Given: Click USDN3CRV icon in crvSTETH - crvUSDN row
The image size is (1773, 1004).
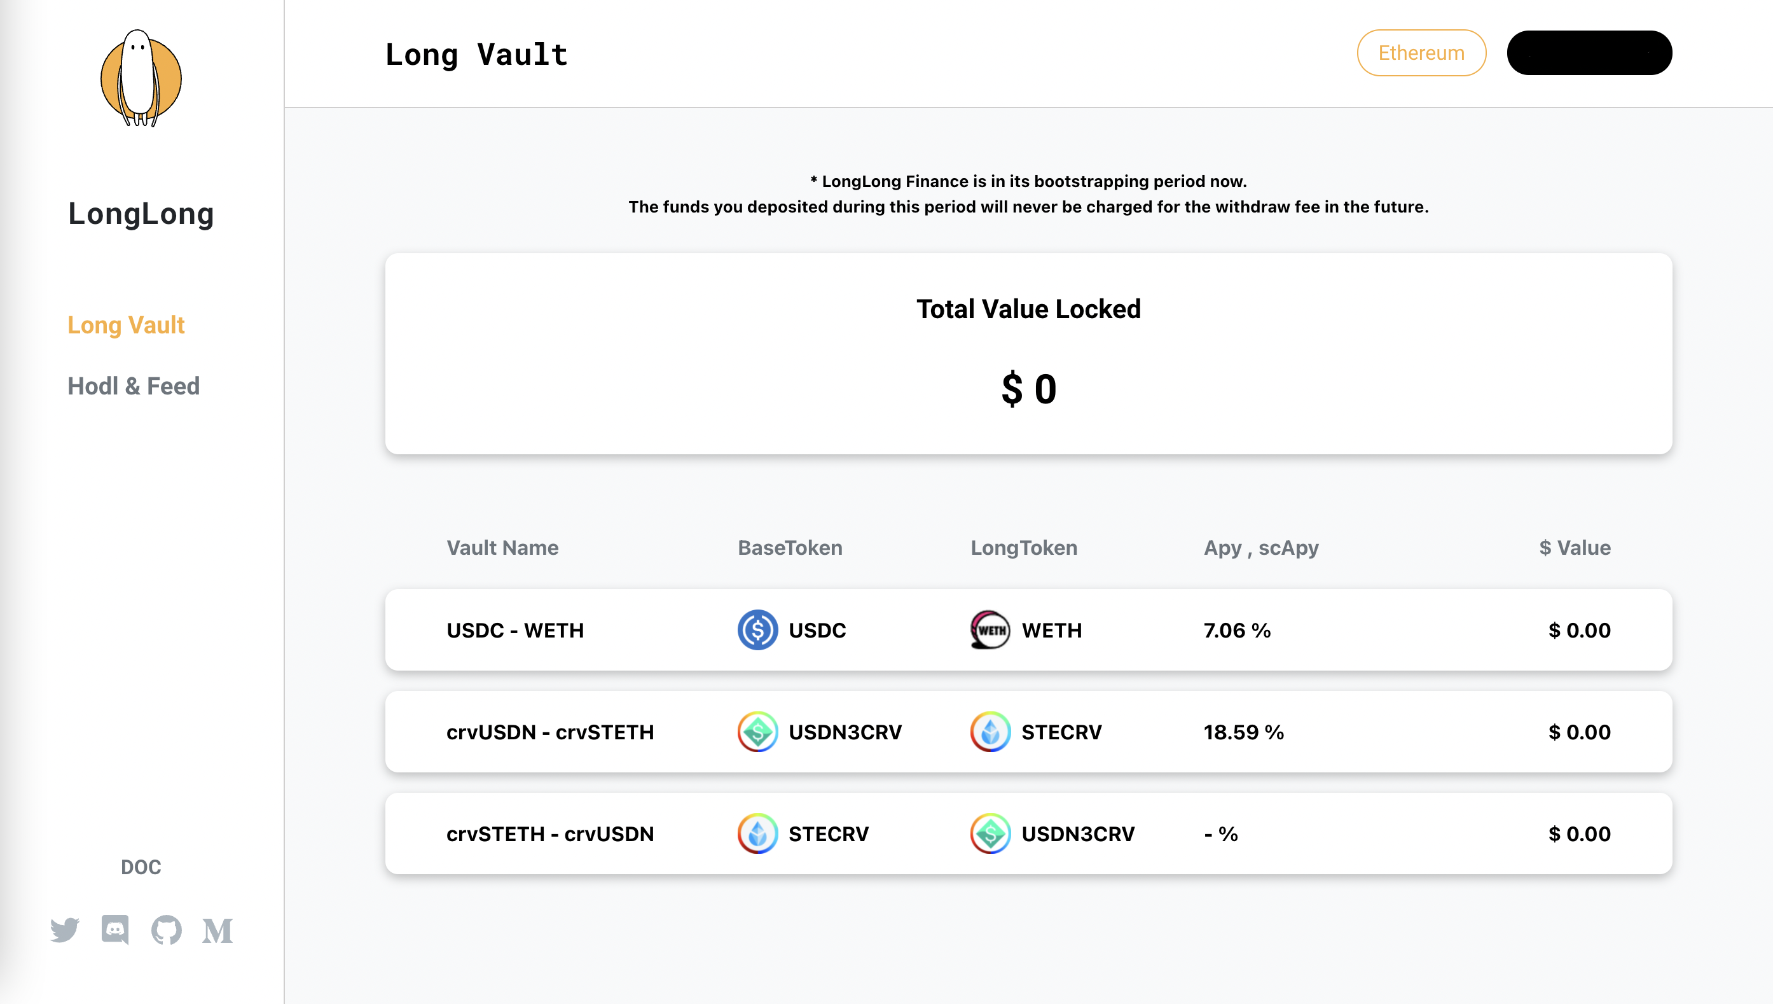Looking at the screenshot, I should [990, 833].
